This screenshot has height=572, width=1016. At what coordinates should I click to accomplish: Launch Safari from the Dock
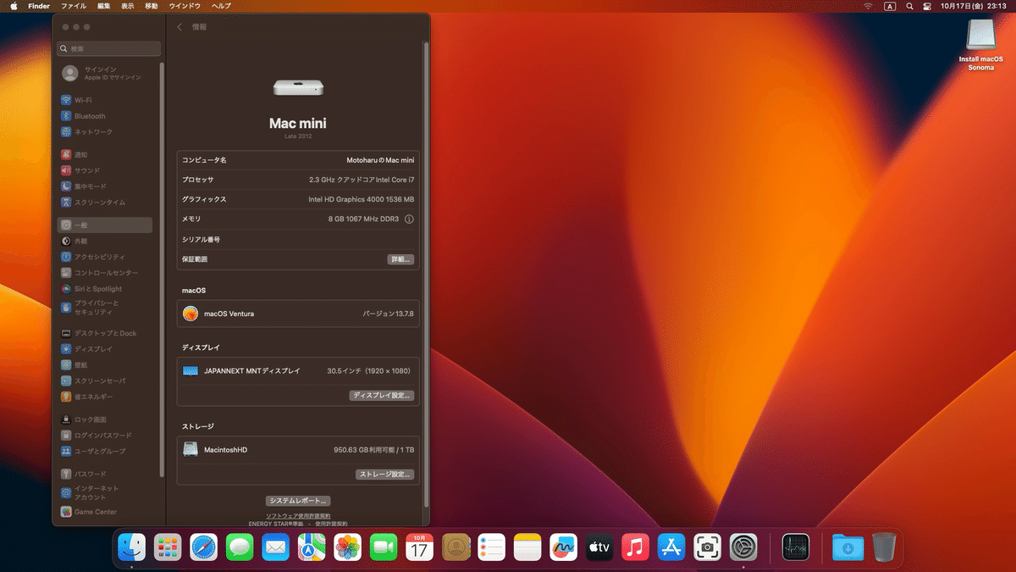pos(203,547)
